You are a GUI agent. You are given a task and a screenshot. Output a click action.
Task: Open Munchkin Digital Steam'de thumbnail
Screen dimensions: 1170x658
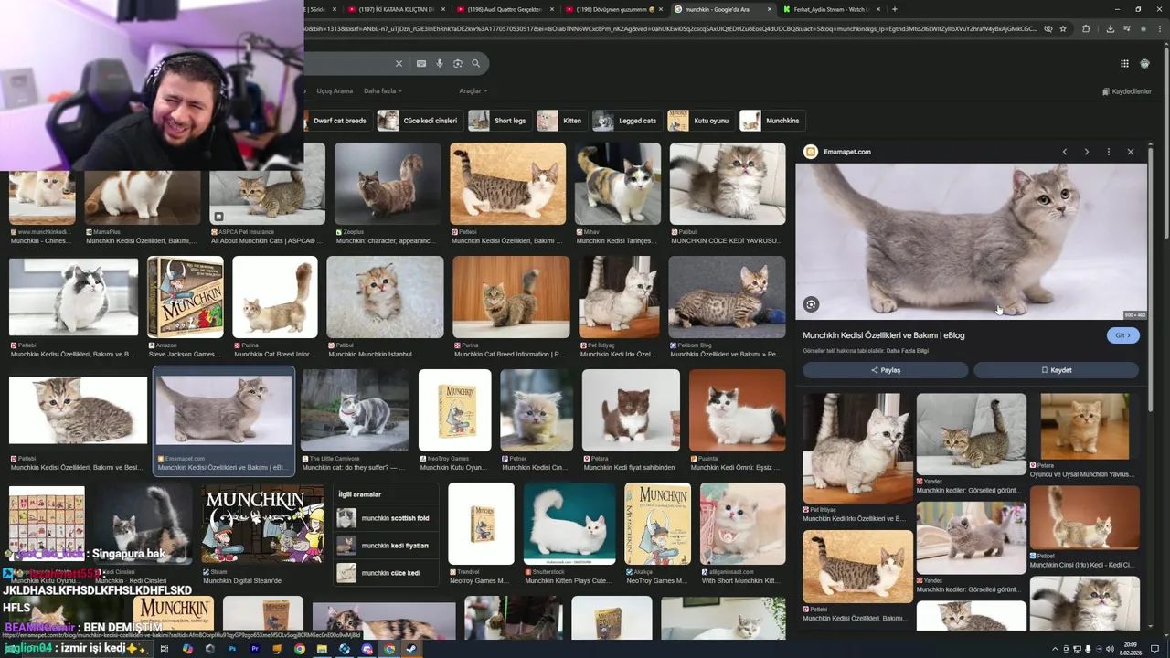[262, 524]
